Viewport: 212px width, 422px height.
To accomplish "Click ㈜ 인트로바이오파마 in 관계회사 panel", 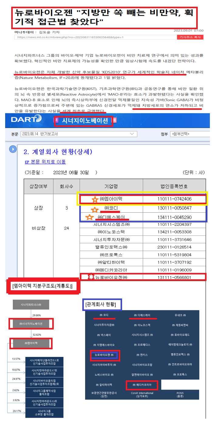I will tap(180, 364).
